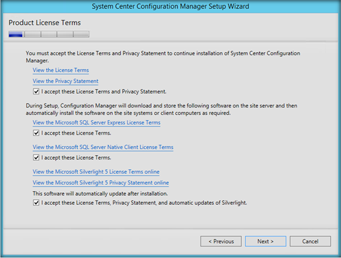Open Microsoft Silverlight 5 Privacy Statement online
Screen dimensions: 341x258
tap(101, 183)
